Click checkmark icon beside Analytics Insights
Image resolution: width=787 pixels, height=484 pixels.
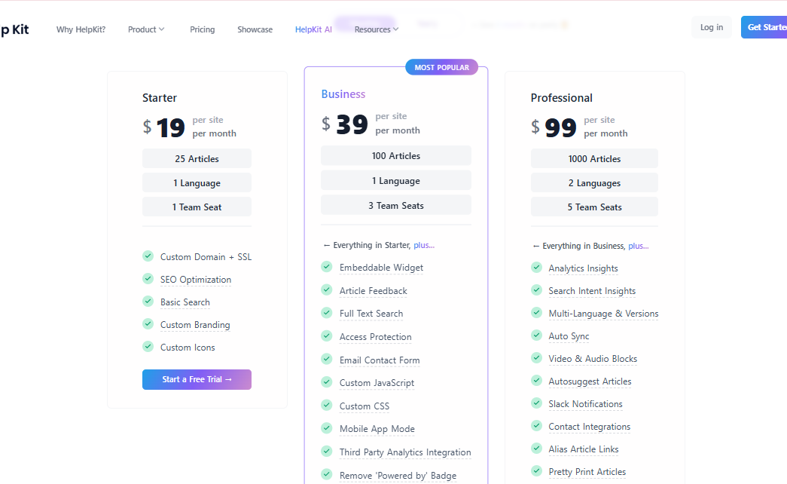tap(536, 268)
